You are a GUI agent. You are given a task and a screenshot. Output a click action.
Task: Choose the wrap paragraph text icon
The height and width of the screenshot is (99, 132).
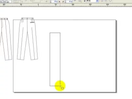[80, 1]
